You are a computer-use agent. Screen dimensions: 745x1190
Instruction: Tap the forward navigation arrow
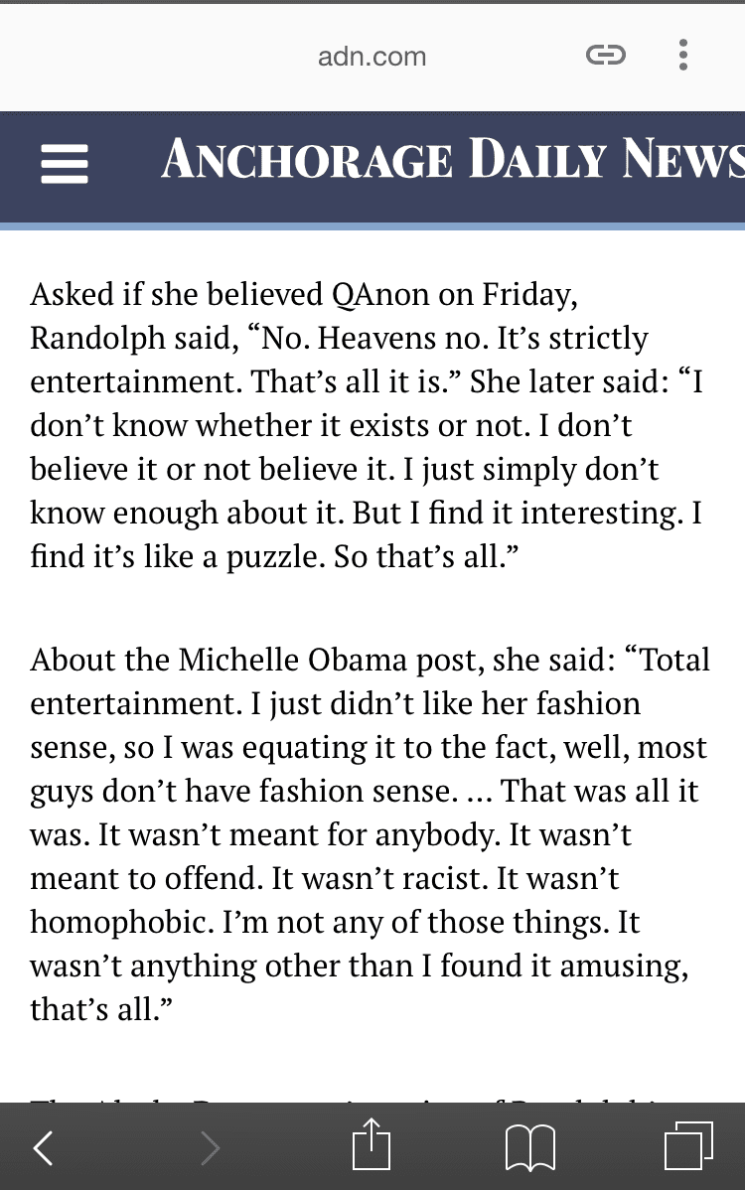[x=211, y=1146]
